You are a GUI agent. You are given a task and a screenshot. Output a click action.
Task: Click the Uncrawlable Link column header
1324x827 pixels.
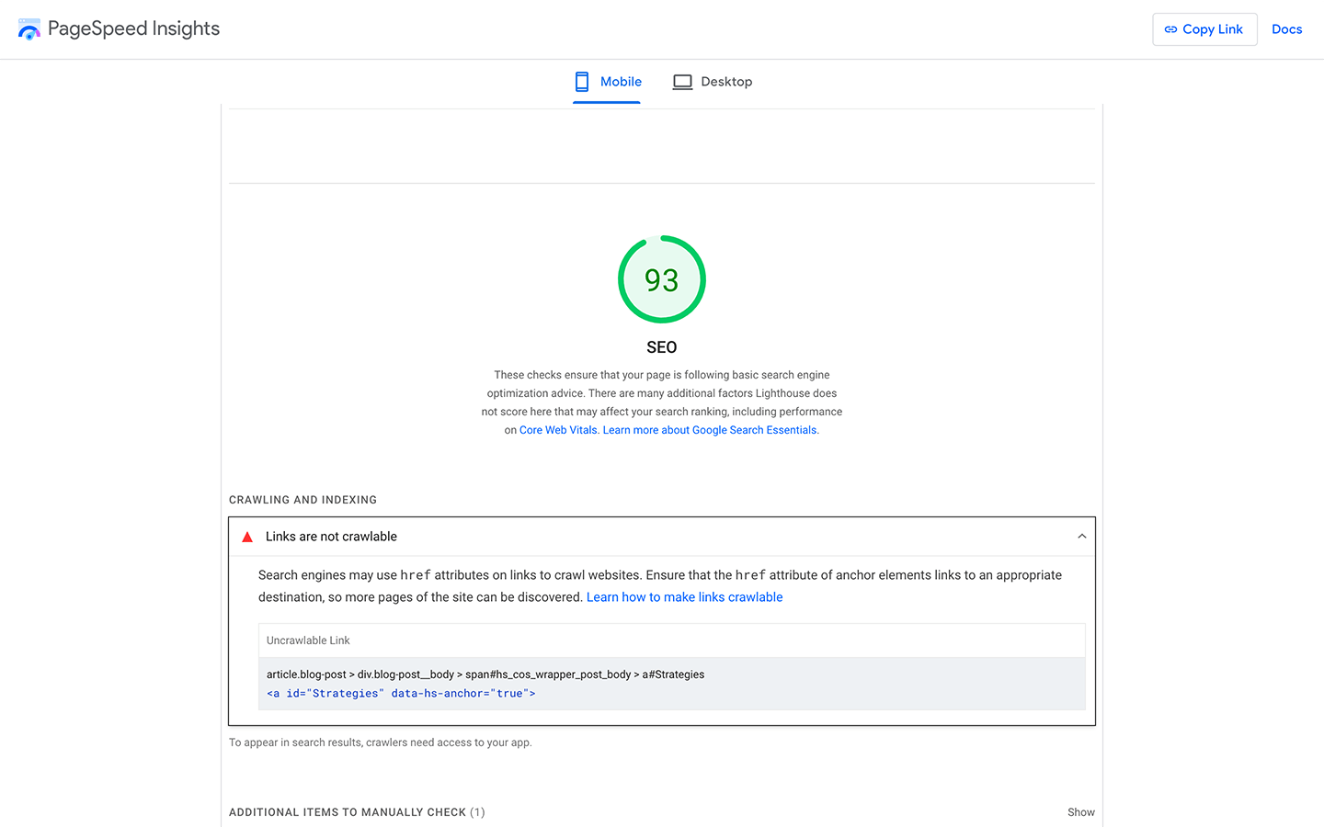click(x=308, y=640)
